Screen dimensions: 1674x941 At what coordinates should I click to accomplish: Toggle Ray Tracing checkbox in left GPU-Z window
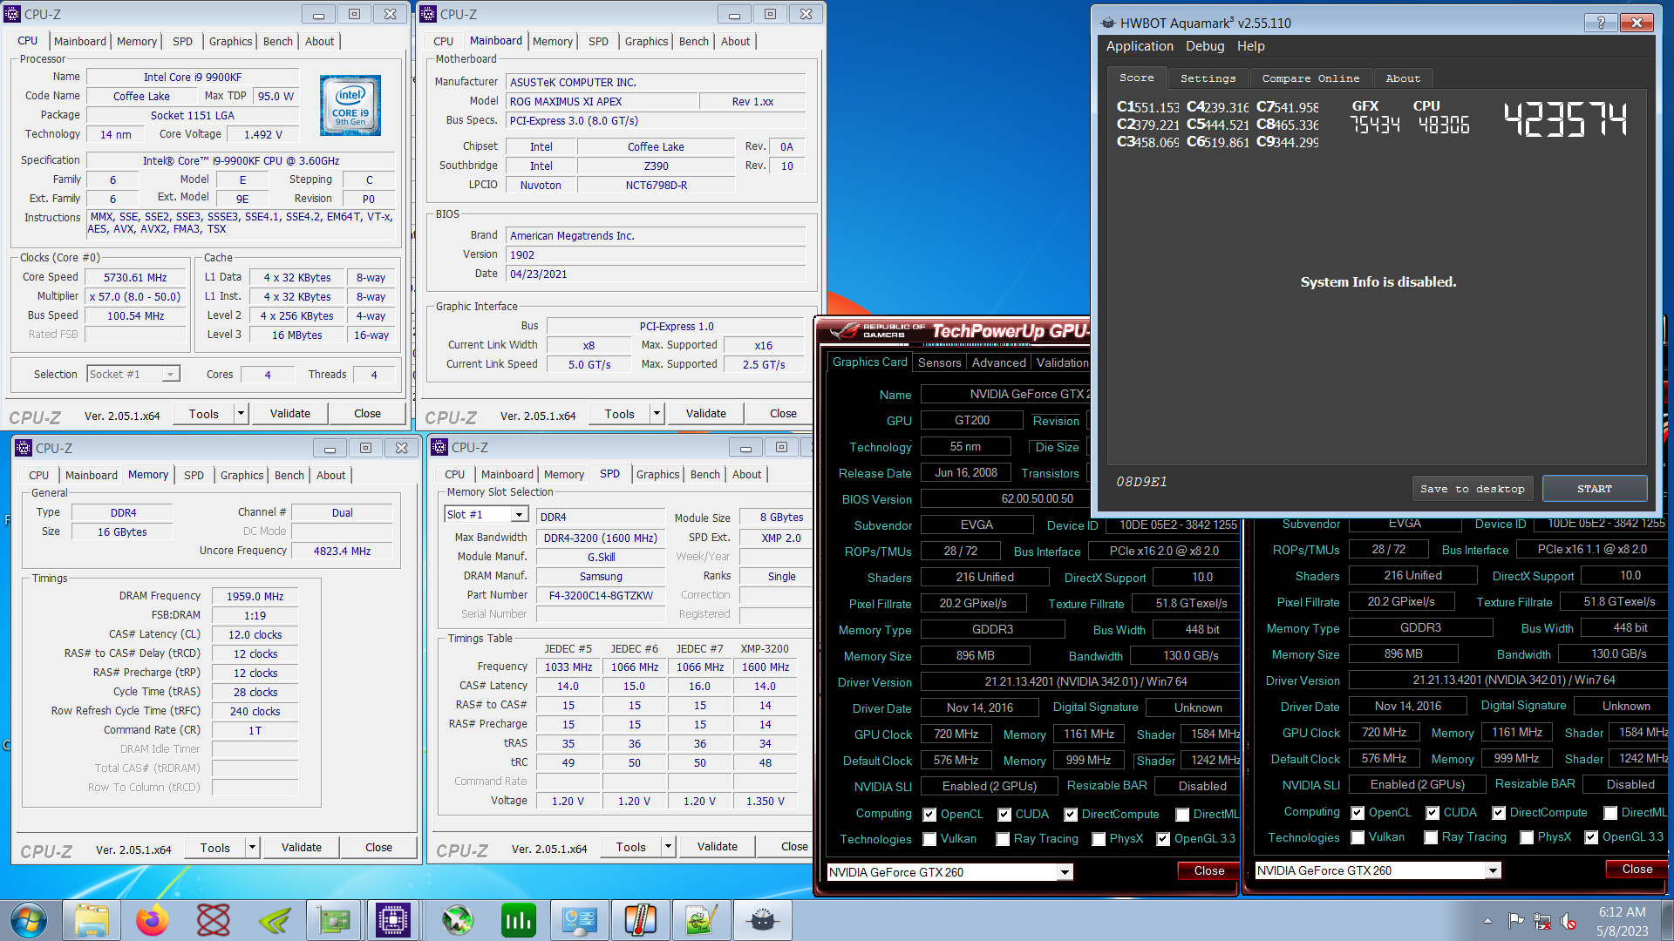tap(1003, 839)
